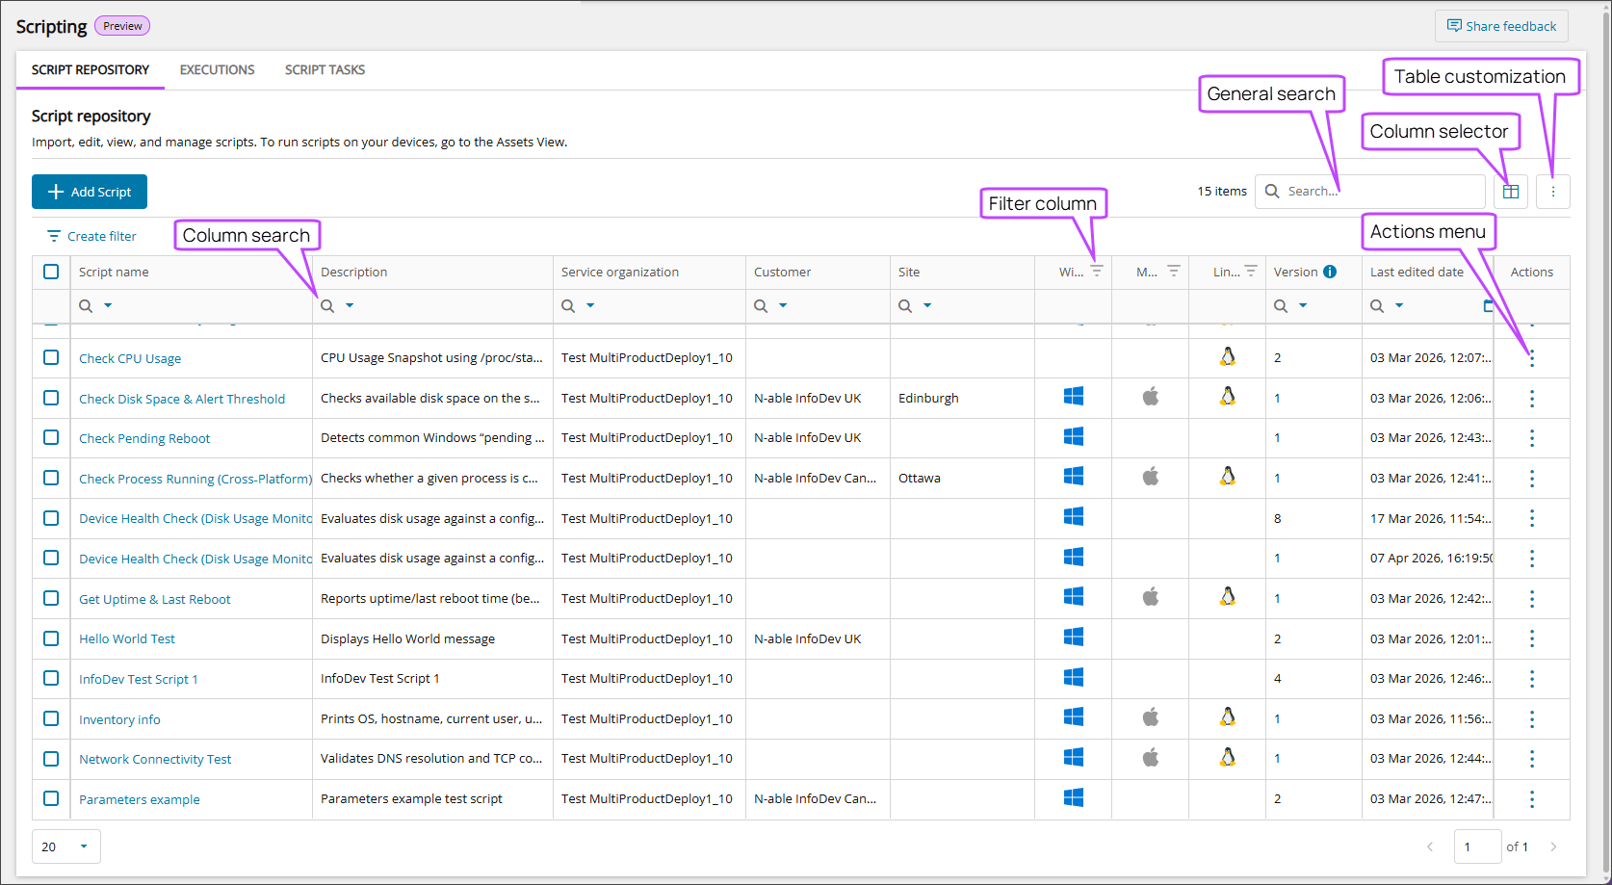1612x885 pixels.
Task: Click the Add Script button
Action: pos(90,192)
